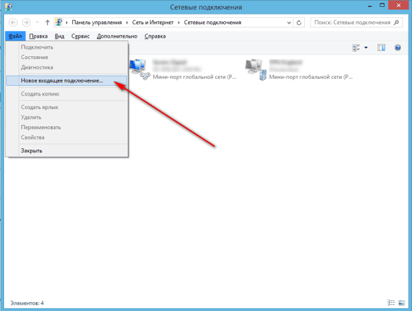Click the Back navigation arrow

[13, 23]
